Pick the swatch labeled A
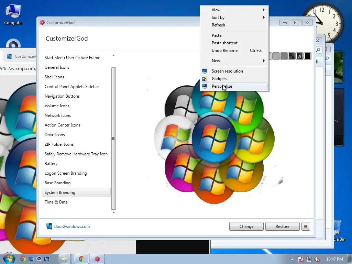352x264 pixels. pyautogui.click(x=300, y=56)
